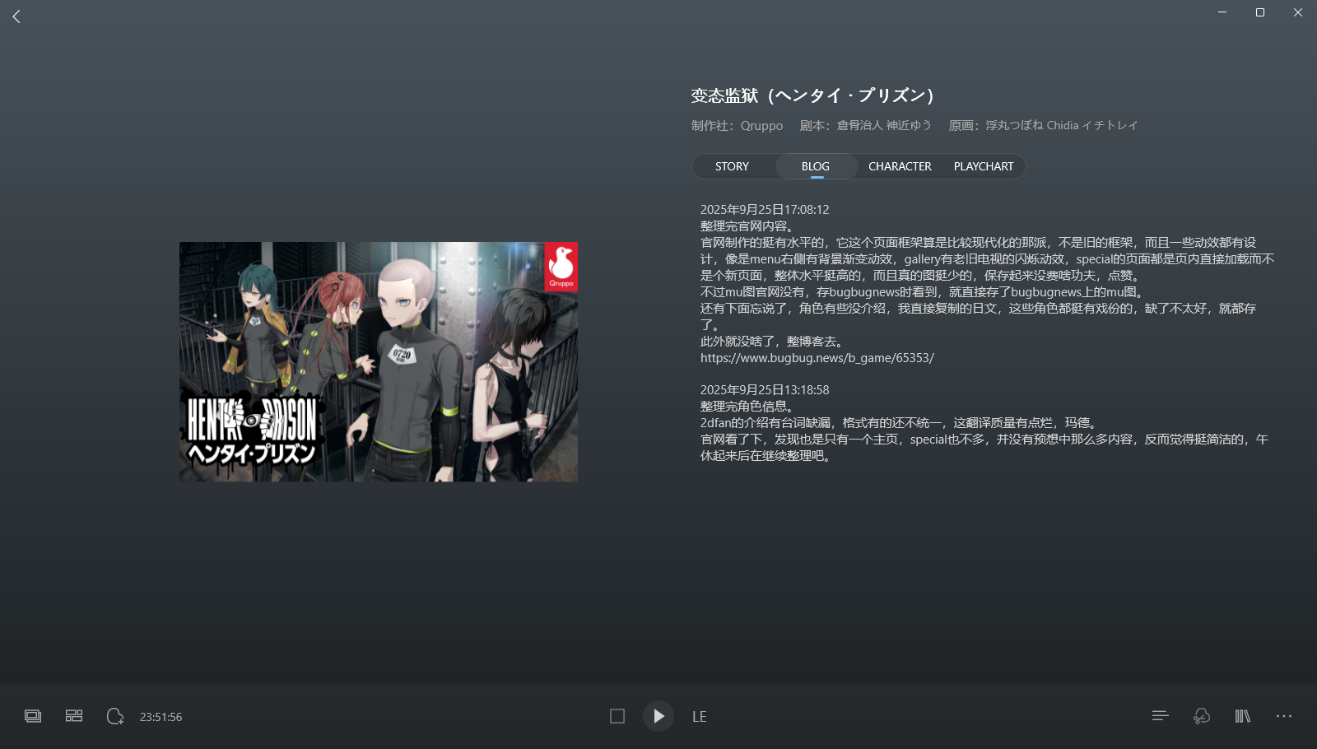Click the artist credits 浮丸つぼね Chidia イチトレイ
The image size is (1317, 749).
[x=1061, y=125]
